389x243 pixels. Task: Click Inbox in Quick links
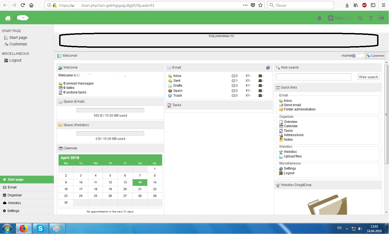[x=288, y=101]
